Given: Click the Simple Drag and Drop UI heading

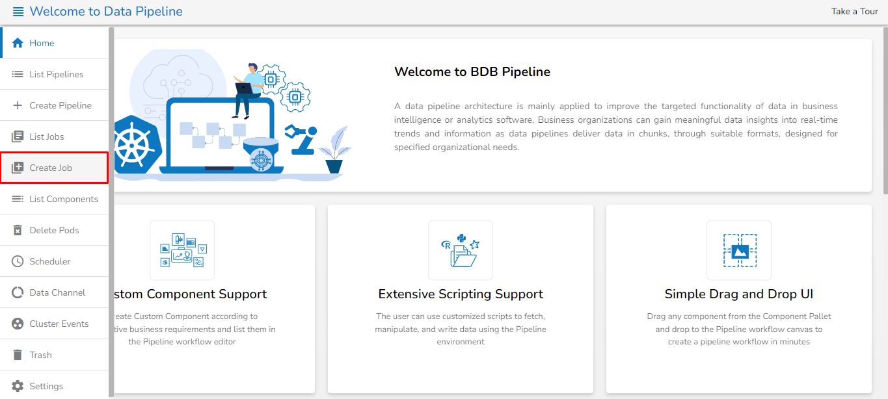Looking at the screenshot, I should pos(739,294).
